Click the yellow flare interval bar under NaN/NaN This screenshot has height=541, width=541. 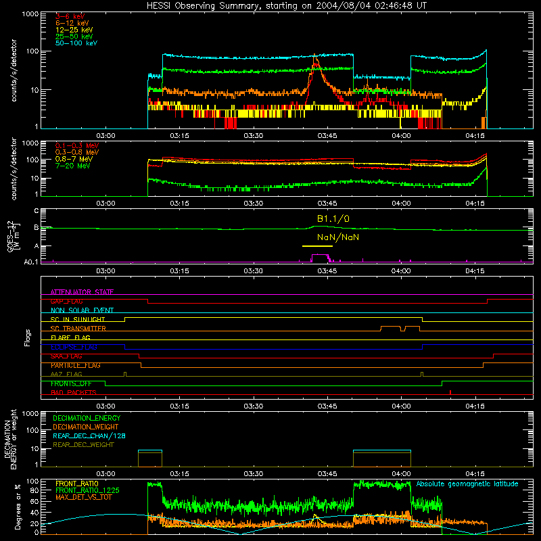[317, 246]
